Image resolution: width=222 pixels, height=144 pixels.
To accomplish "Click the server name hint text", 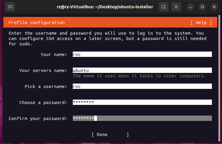I will 139,76.
